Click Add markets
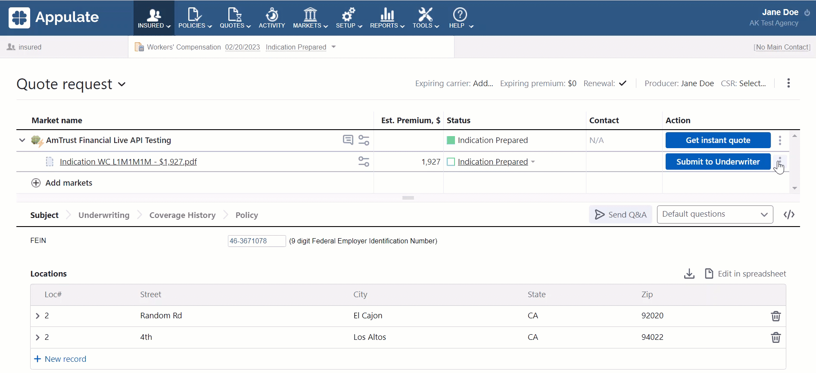The image size is (816, 373). pos(69,183)
